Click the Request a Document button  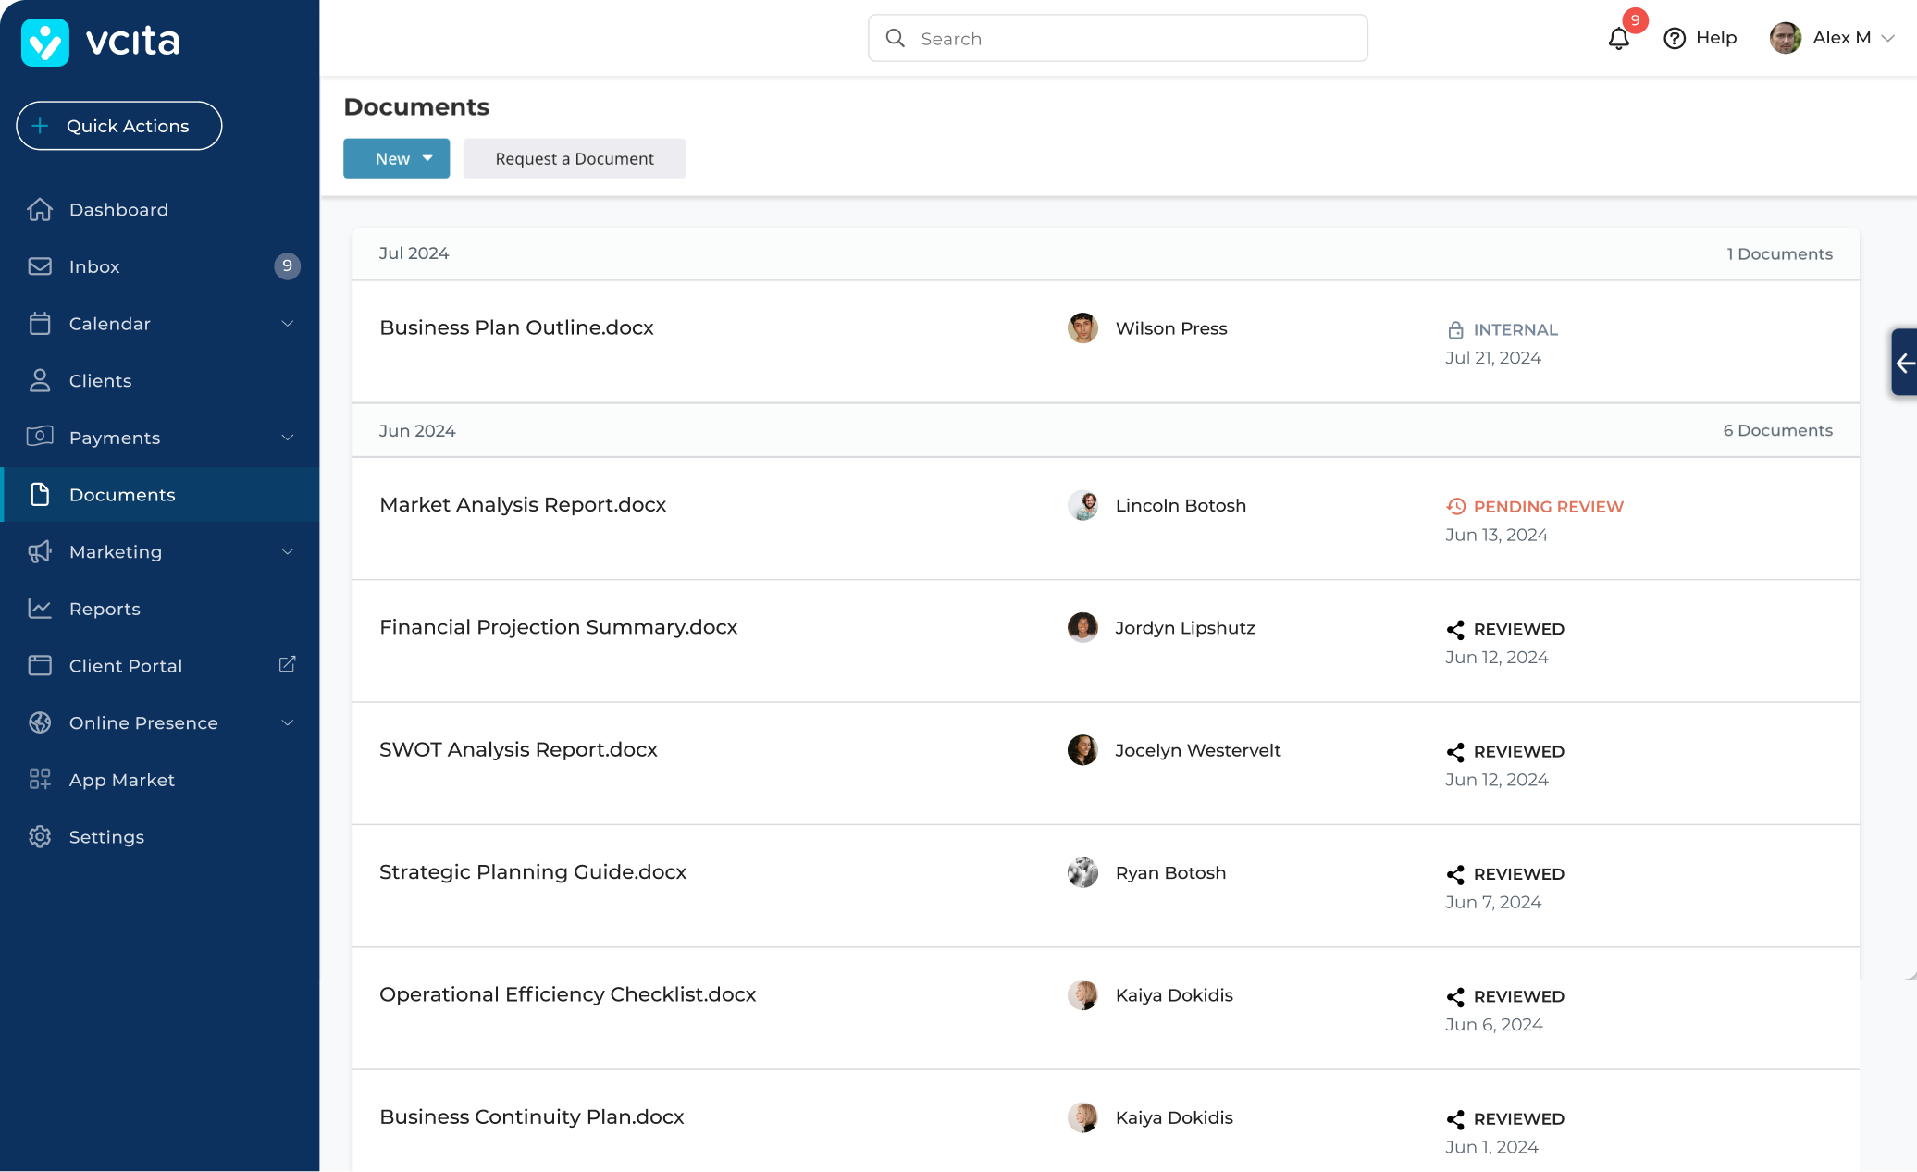point(574,158)
